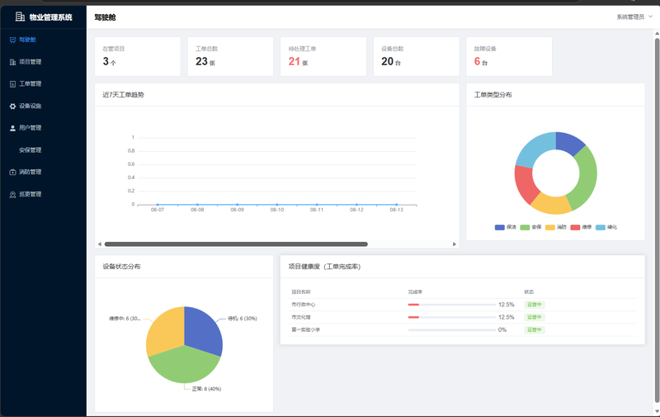This screenshot has height=417, width=660.
Task: Click 运营中 tag for 市行政中心
Action: point(534,305)
